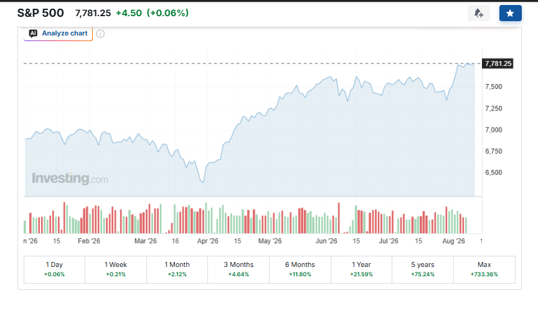Click the AI badge icon beside Analyze chart
The width and height of the screenshot is (538, 313).
[x=33, y=33]
